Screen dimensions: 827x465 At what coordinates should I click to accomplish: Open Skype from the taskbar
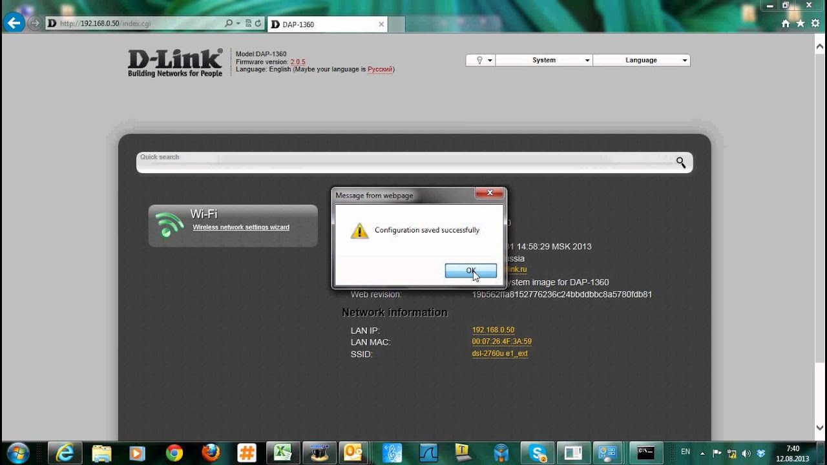[x=538, y=453]
